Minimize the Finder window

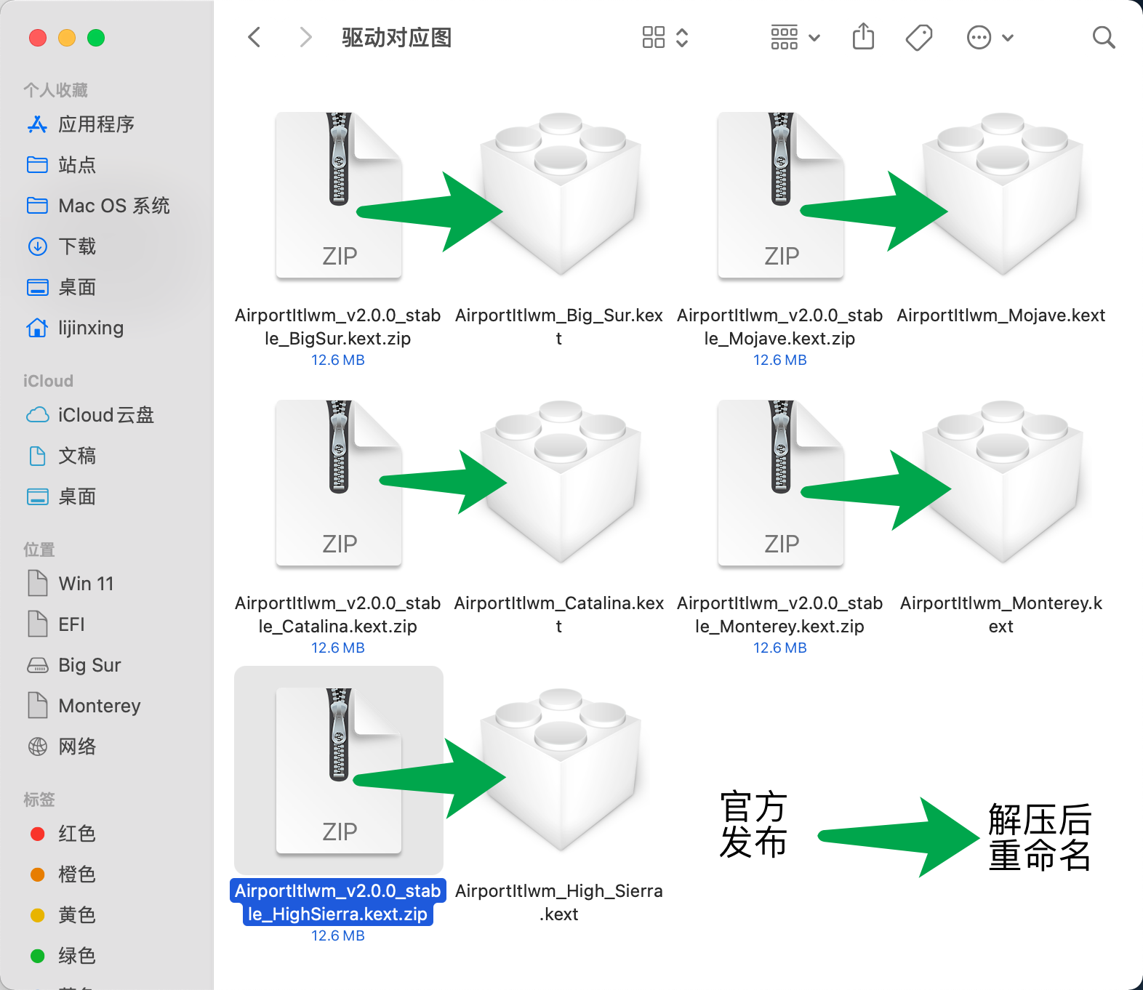[x=67, y=38]
